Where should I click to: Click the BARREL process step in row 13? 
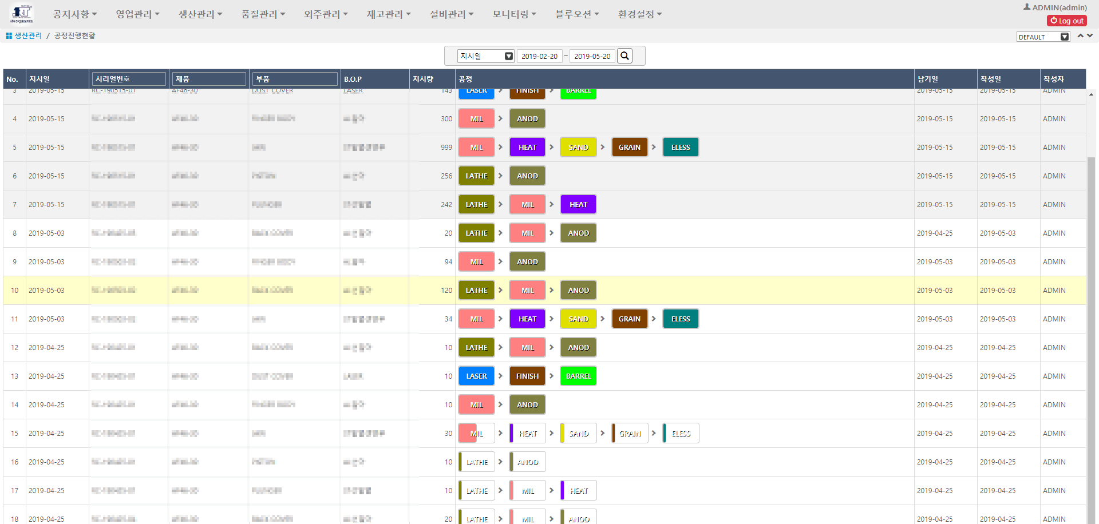578,376
